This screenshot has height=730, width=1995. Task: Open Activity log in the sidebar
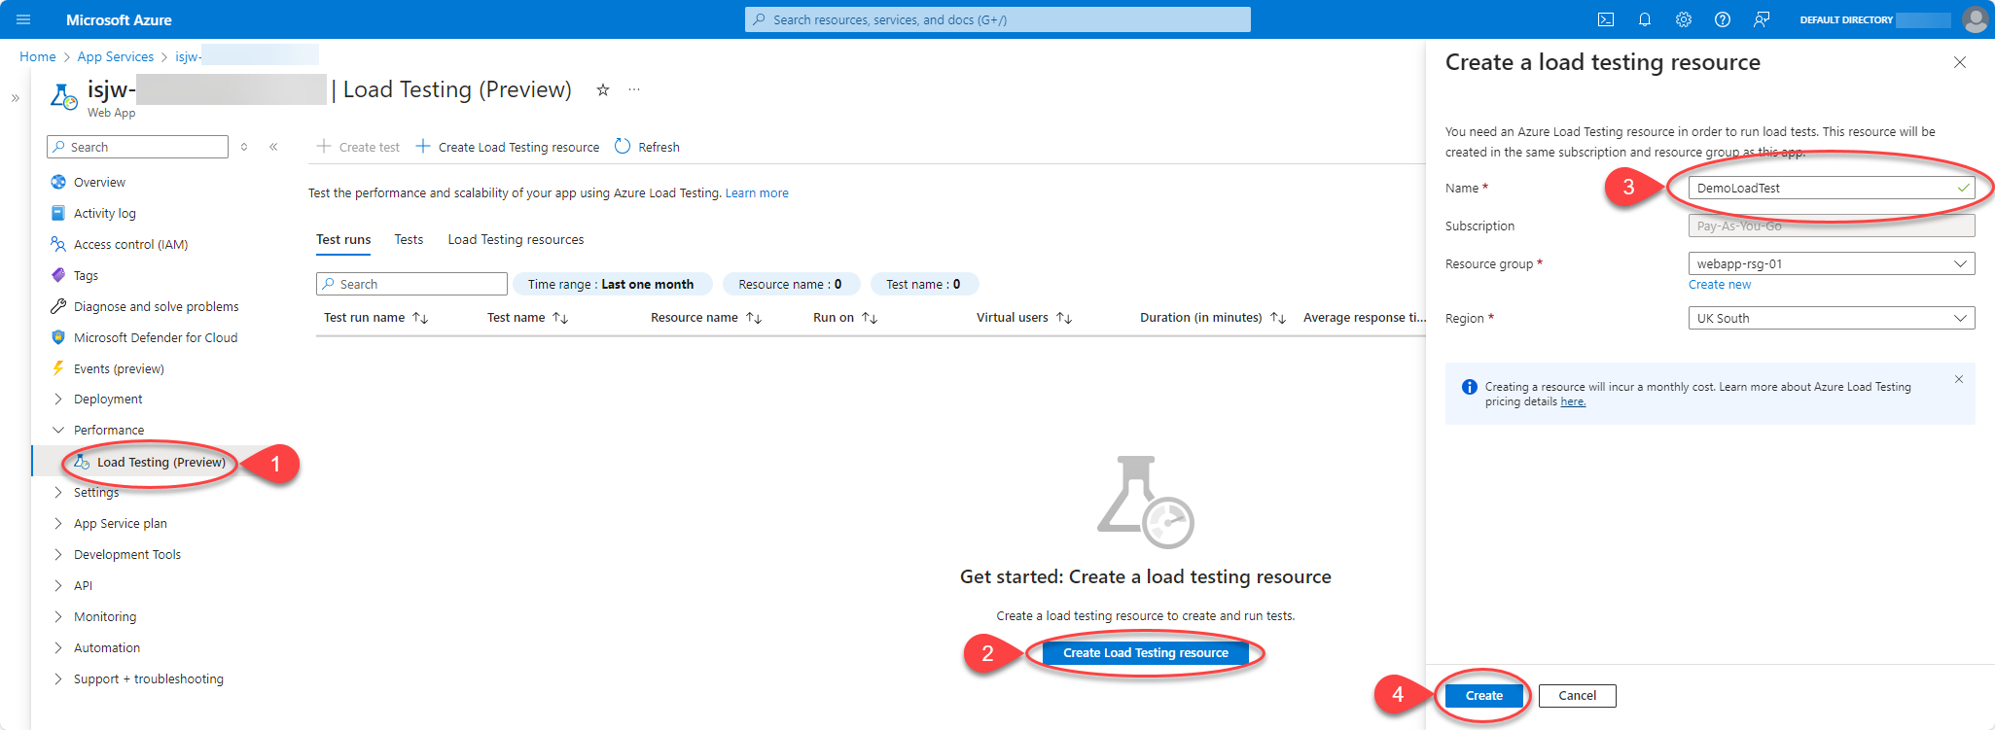click(105, 213)
